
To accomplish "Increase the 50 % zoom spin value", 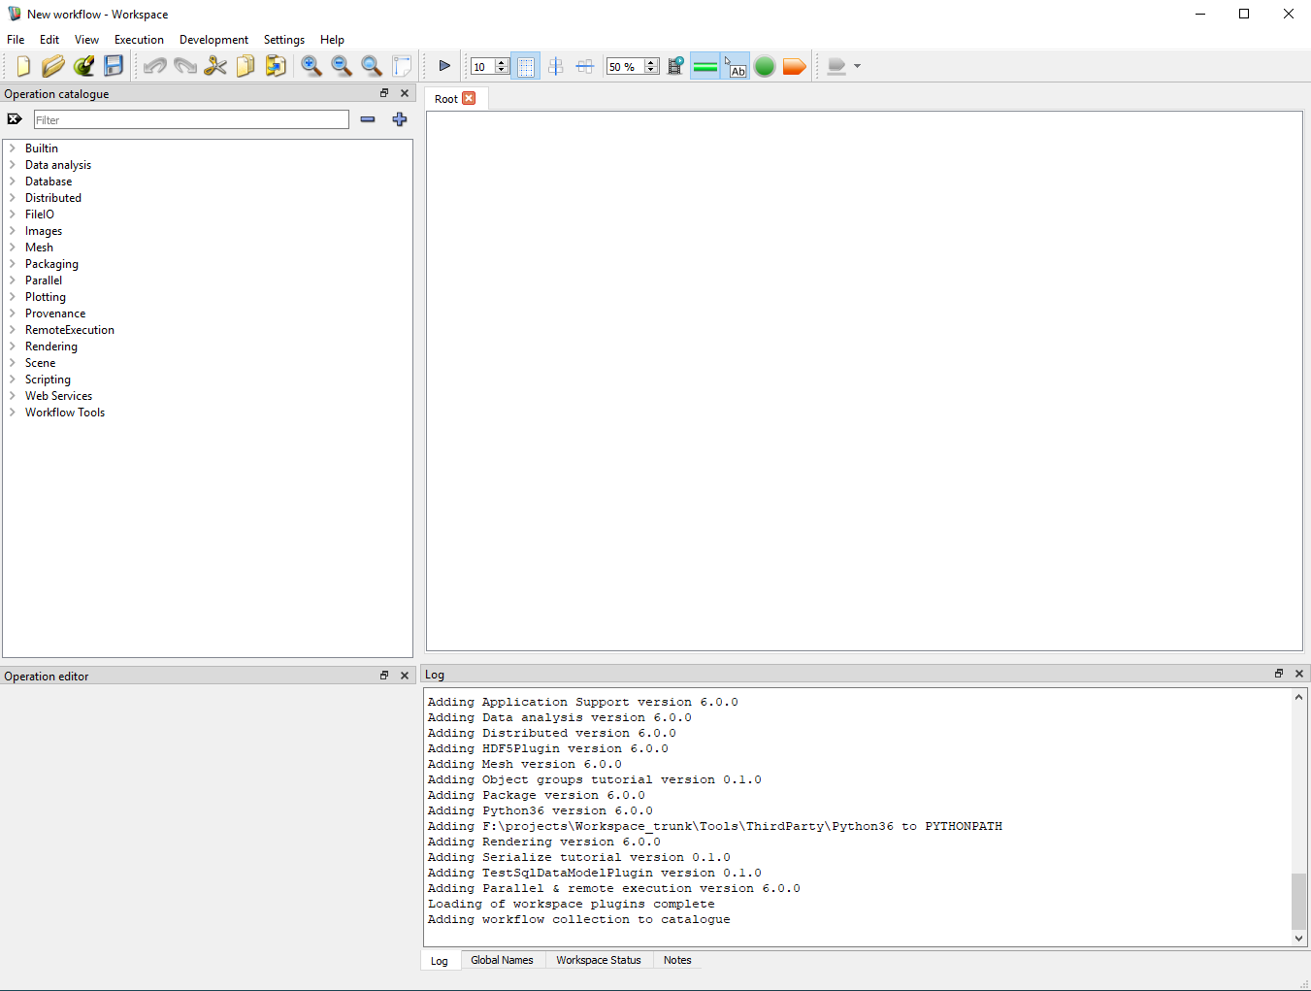I will click(x=651, y=62).
